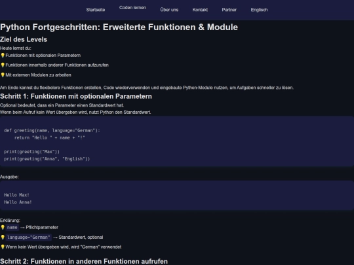354x265 pixels.
Task: Click the 'Ziel des Levels' heading
Action: pyautogui.click(x=24, y=39)
